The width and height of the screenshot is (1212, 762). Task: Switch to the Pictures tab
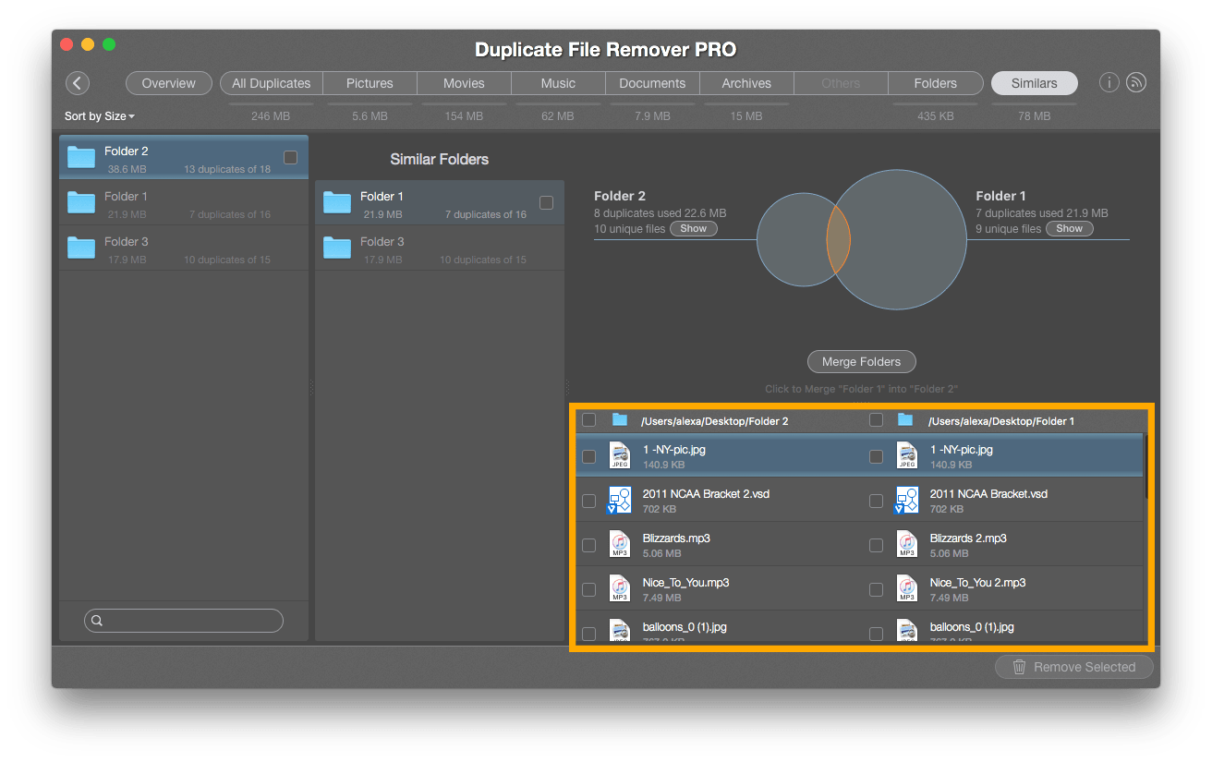(x=369, y=82)
